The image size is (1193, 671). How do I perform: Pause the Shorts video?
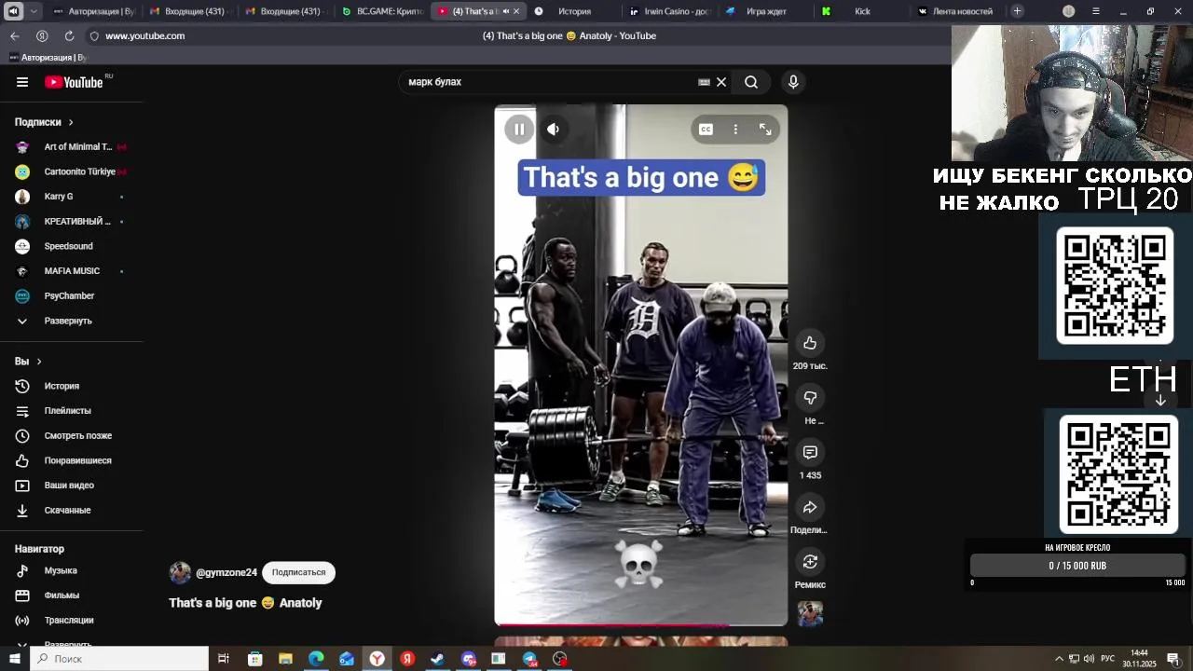coord(519,130)
